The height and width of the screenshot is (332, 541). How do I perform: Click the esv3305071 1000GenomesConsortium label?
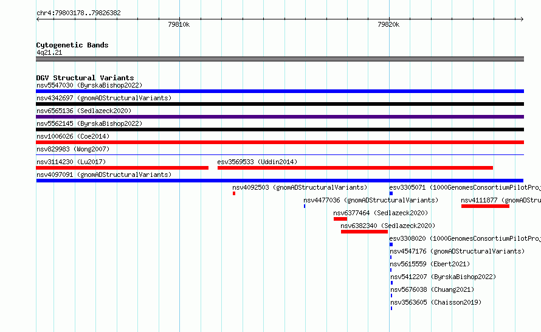[x=465, y=187]
